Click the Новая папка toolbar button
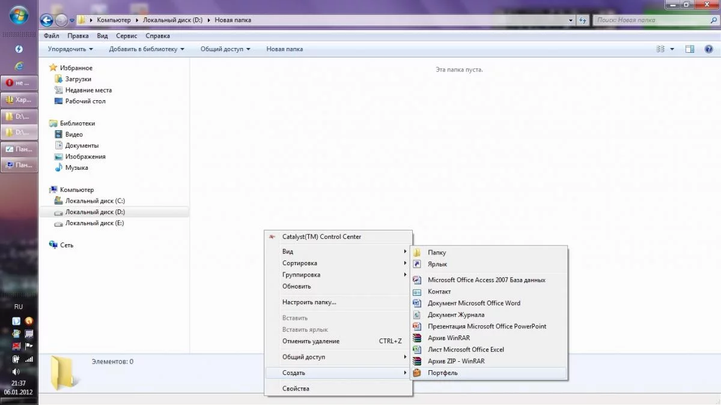Image resolution: width=721 pixels, height=405 pixels. 285,49
